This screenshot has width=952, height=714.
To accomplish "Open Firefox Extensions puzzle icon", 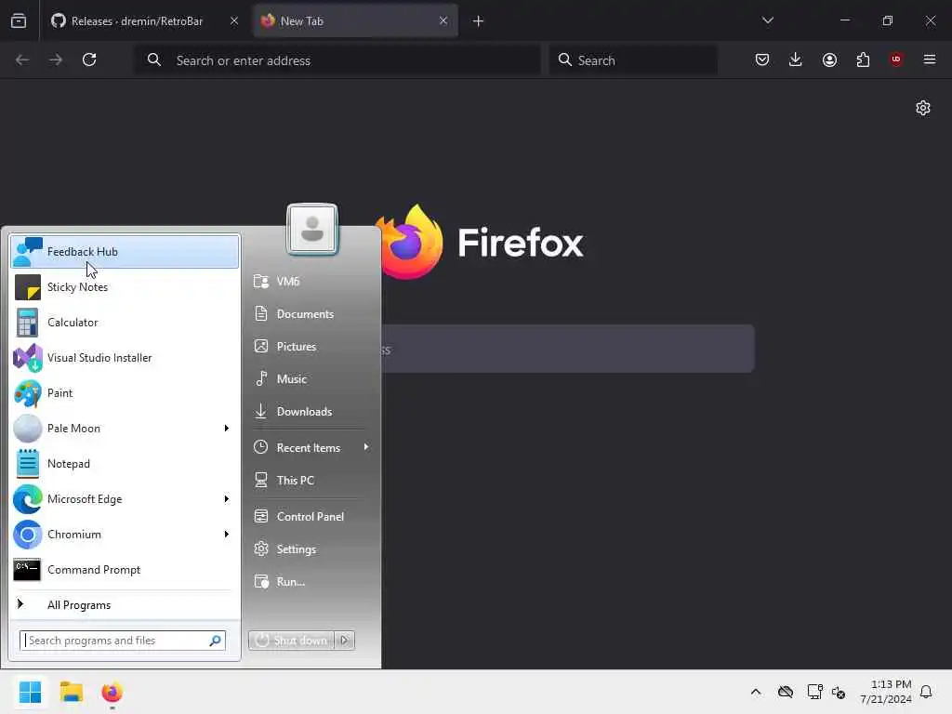I will click(x=863, y=59).
